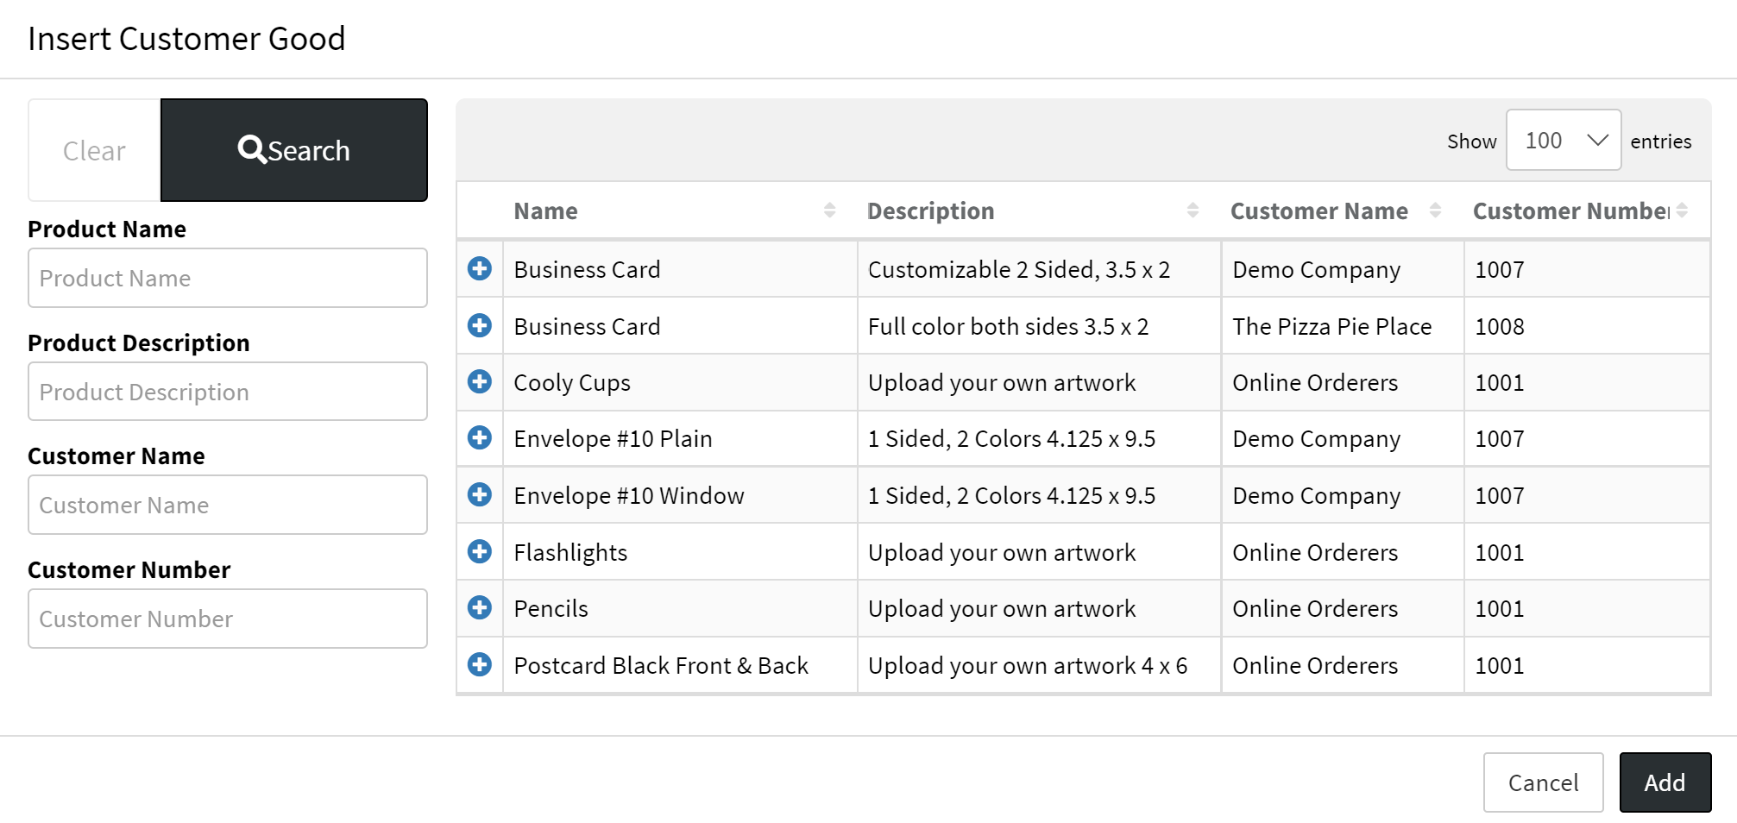The height and width of the screenshot is (823, 1737).
Task: Click 'Upload your own artwork 4 x 6' description
Action: 1028,665
